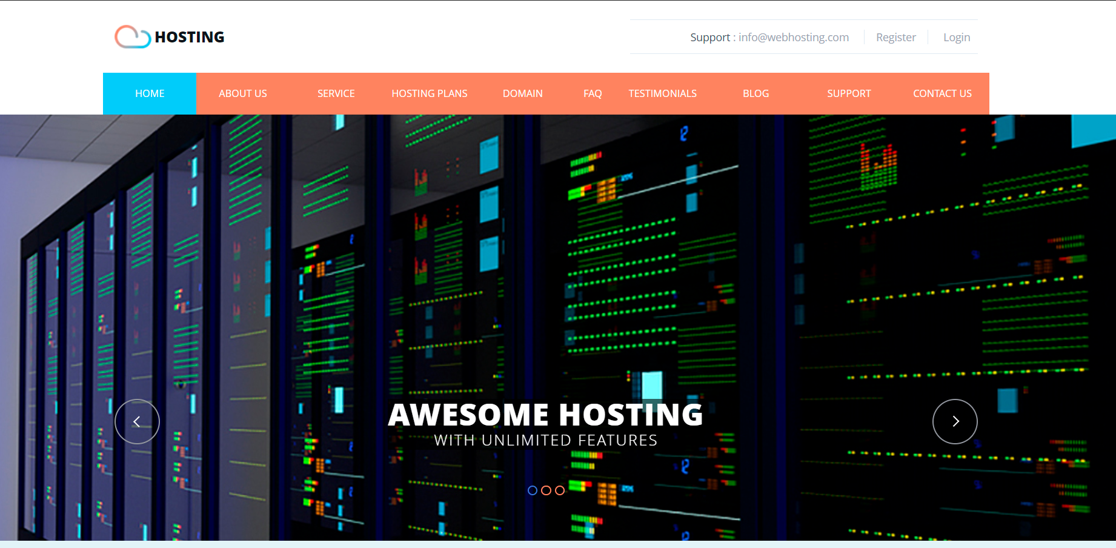The width and height of the screenshot is (1116, 548).
Task: Select the third slider dot indicator
Action: pyautogui.click(x=560, y=490)
